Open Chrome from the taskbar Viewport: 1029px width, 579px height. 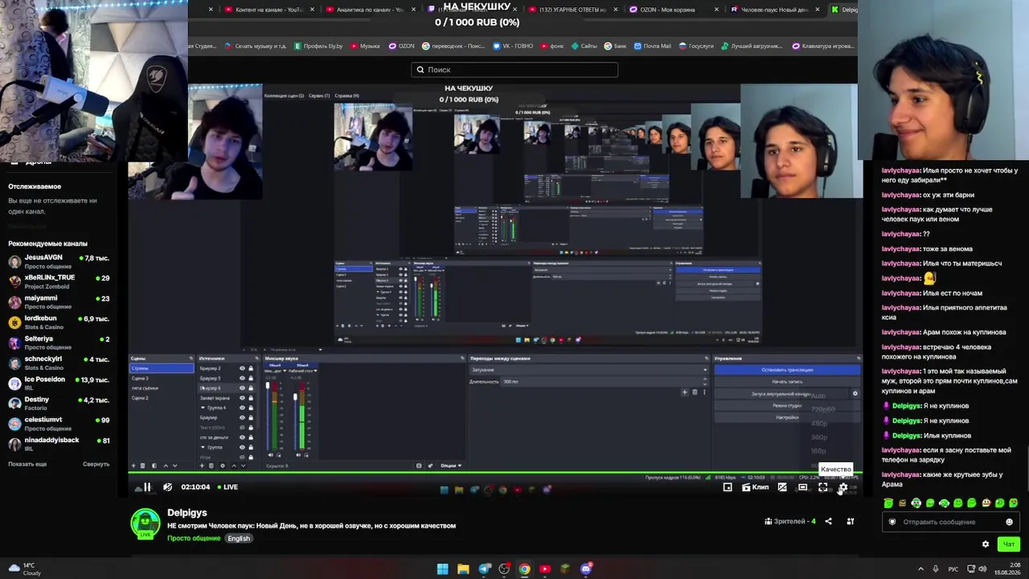pos(524,569)
